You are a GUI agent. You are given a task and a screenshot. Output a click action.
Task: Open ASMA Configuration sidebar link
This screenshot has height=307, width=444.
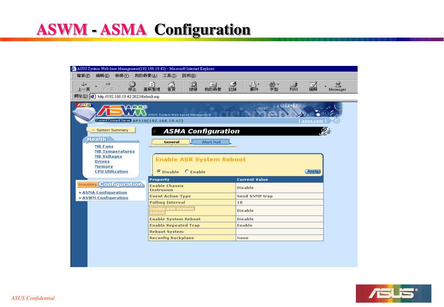pos(105,193)
